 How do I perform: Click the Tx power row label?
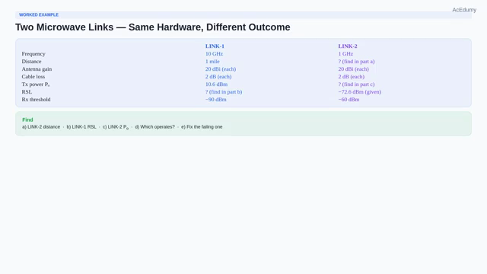pyautogui.click(x=36, y=84)
